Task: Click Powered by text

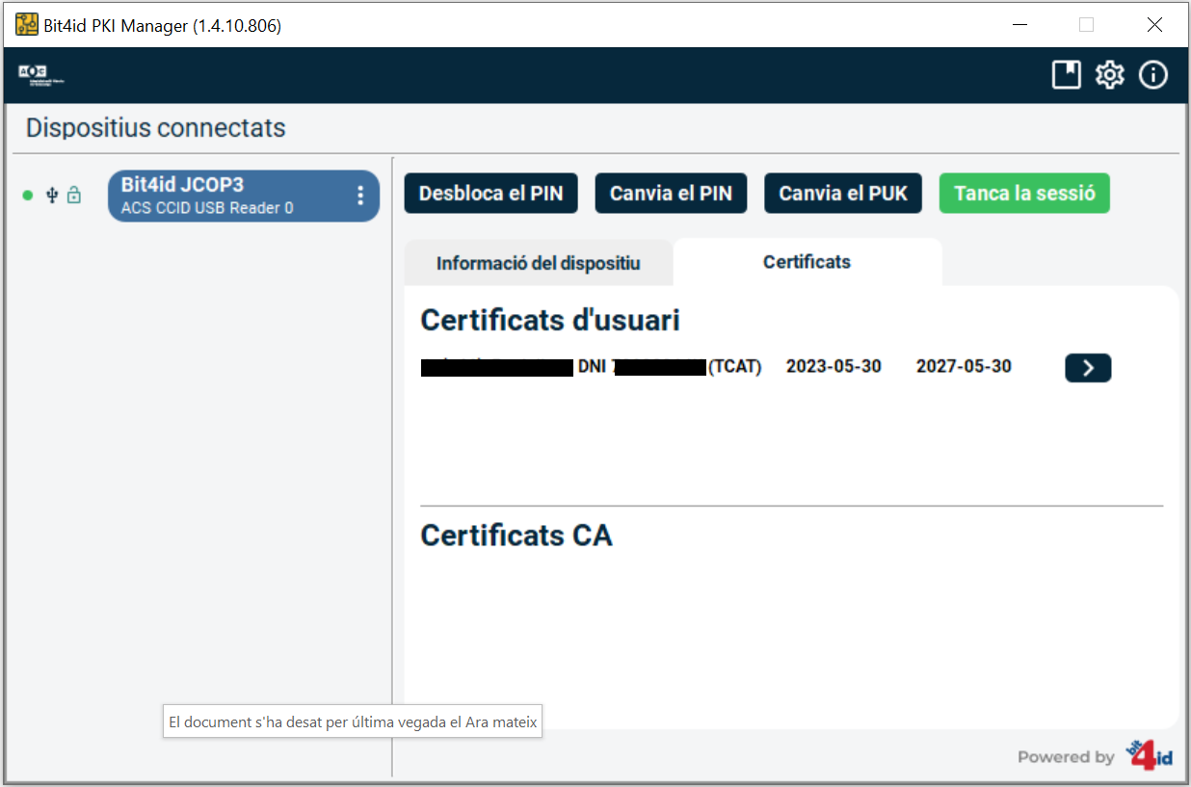Action: point(1066,757)
